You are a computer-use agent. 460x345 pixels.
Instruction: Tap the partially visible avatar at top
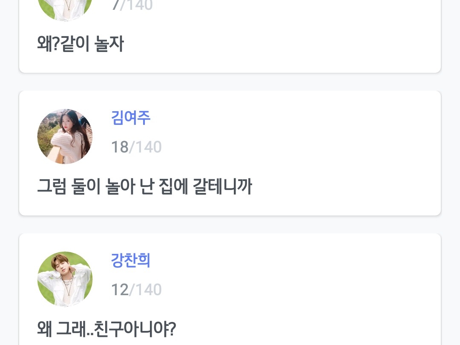pyautogui.click(x=65, y=9)
